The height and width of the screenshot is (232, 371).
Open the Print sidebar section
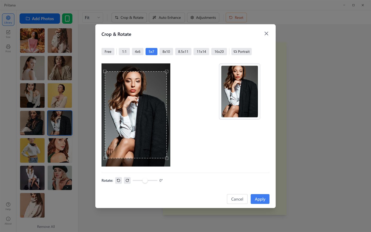point(8,48)
